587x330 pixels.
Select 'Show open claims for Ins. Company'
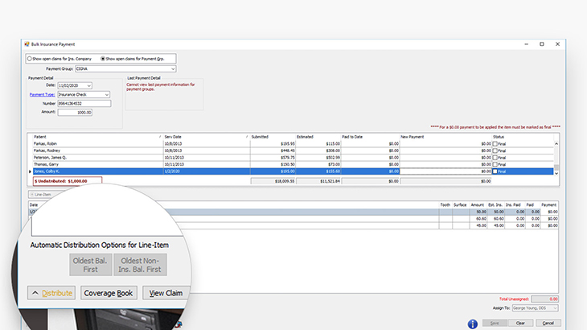(x=30, y=59)
